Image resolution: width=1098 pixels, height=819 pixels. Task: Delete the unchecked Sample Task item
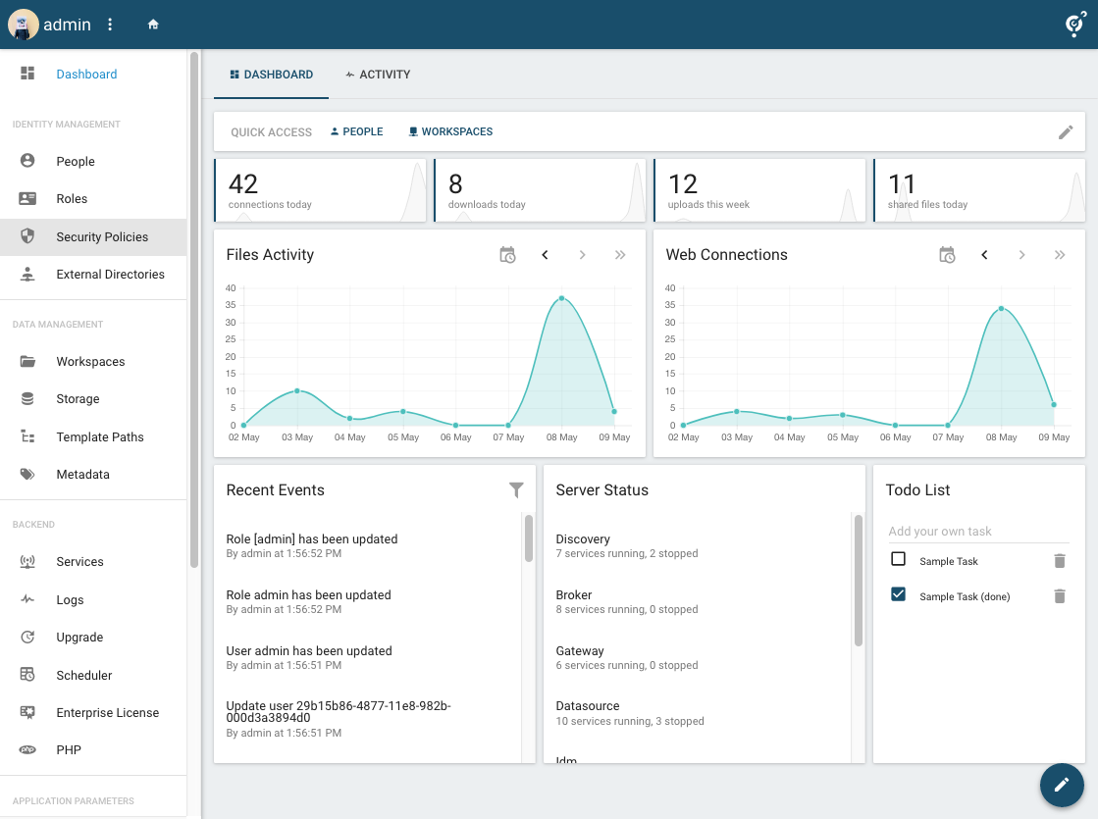1059,561
